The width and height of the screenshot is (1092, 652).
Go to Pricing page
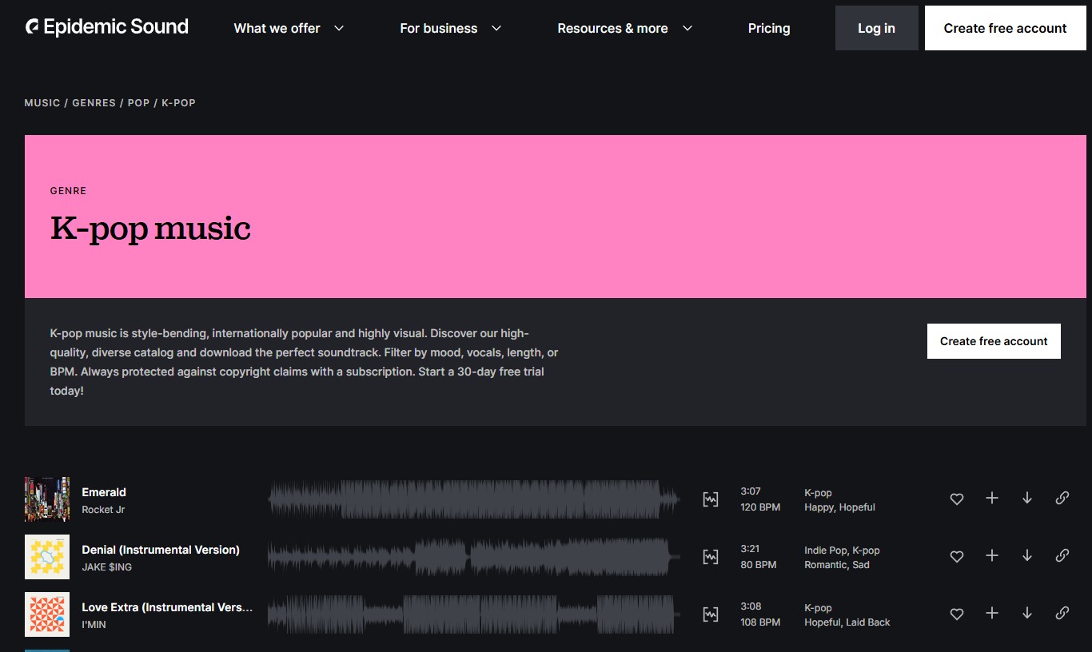click(x=768, y=28)
